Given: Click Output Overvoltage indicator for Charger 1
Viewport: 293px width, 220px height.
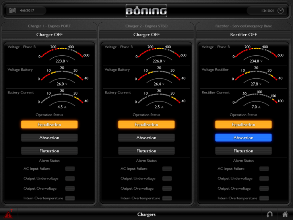Looking at the screenshot, I should pyautogui.click(x=70, y=189).
